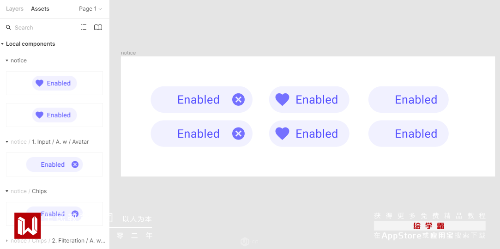500x249 pixels.
Task: Collapse the notice / 1. Input / Avatar group
Action: point(7,142)
